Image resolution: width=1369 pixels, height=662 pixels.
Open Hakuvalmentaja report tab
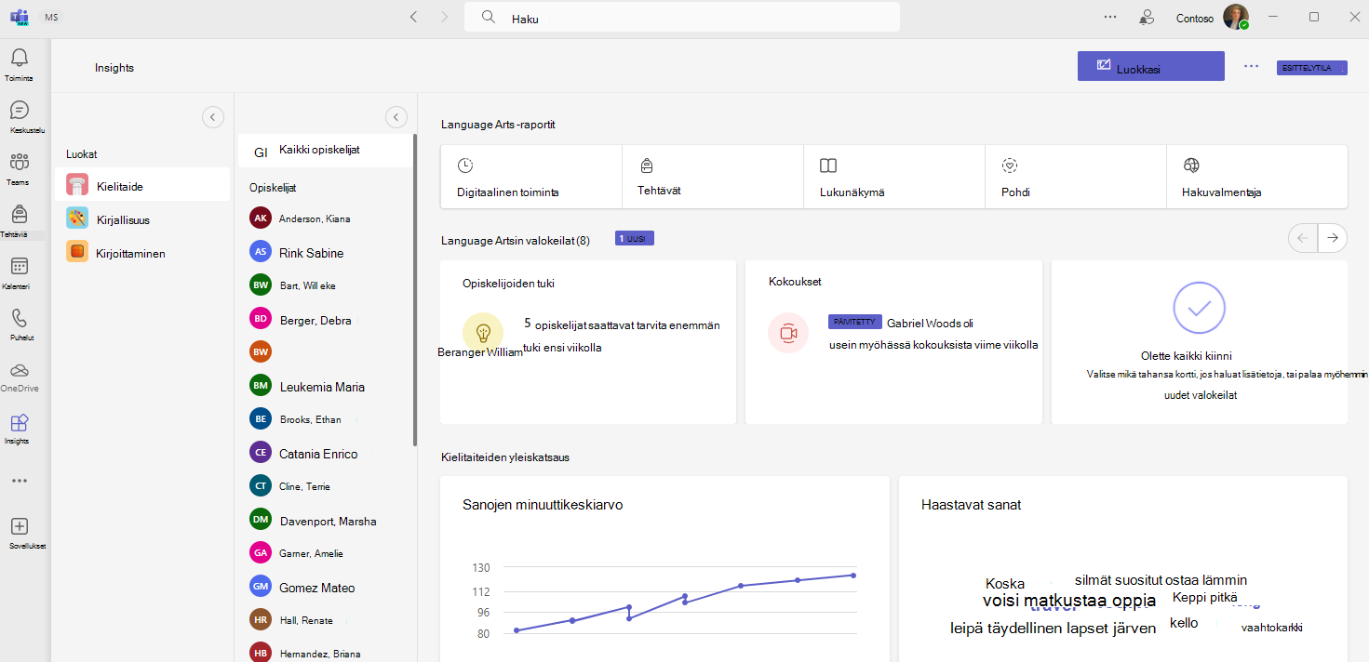(1256, 177)
